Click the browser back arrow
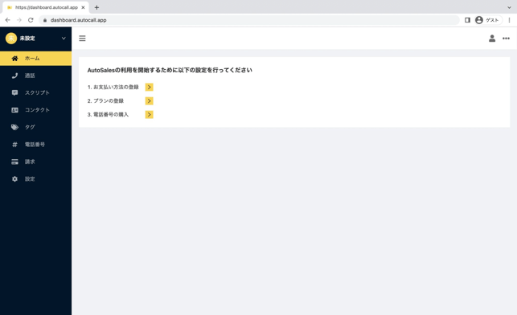 point(7,20)
